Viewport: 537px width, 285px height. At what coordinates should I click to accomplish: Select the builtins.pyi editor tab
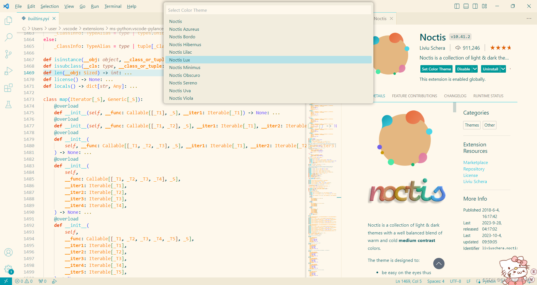pyautogui.click(x=38, y=18)
